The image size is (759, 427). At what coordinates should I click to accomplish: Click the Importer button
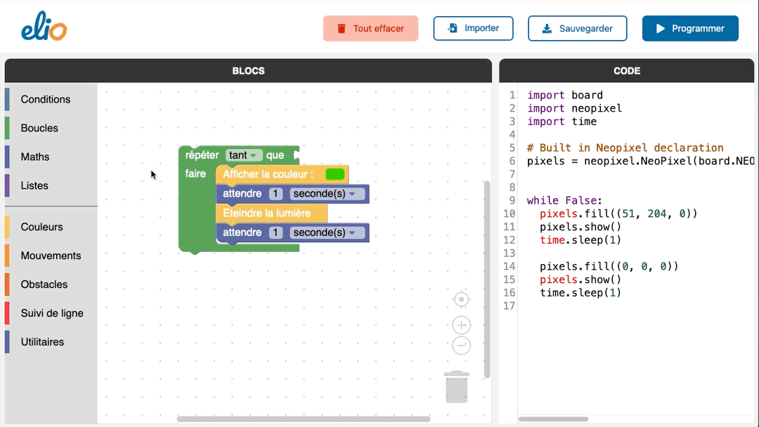pyautogui.click(x=473, y=29)
